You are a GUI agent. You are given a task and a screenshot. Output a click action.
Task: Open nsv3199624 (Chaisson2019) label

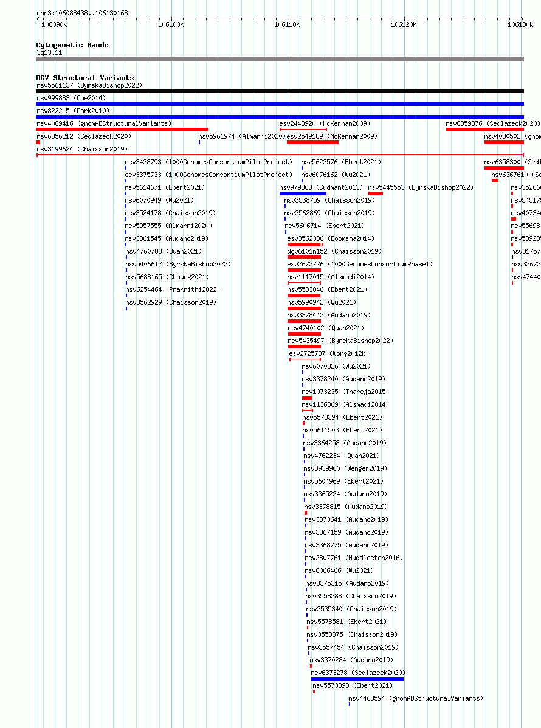point(82,149)
